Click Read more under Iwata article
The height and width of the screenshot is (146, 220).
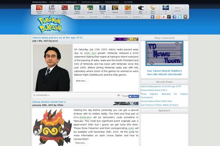click(x=81, y=81)
